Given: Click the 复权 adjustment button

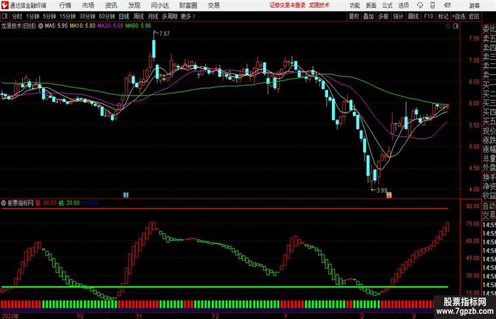Looking at the screenshot, I should point(354,16).
